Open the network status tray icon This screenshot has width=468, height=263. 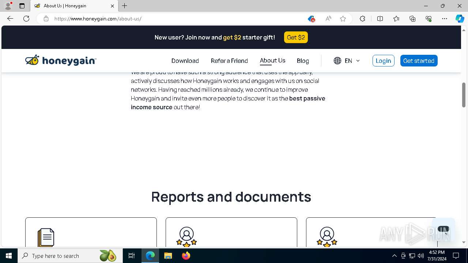pyautogui.click(x=412, y=256)
